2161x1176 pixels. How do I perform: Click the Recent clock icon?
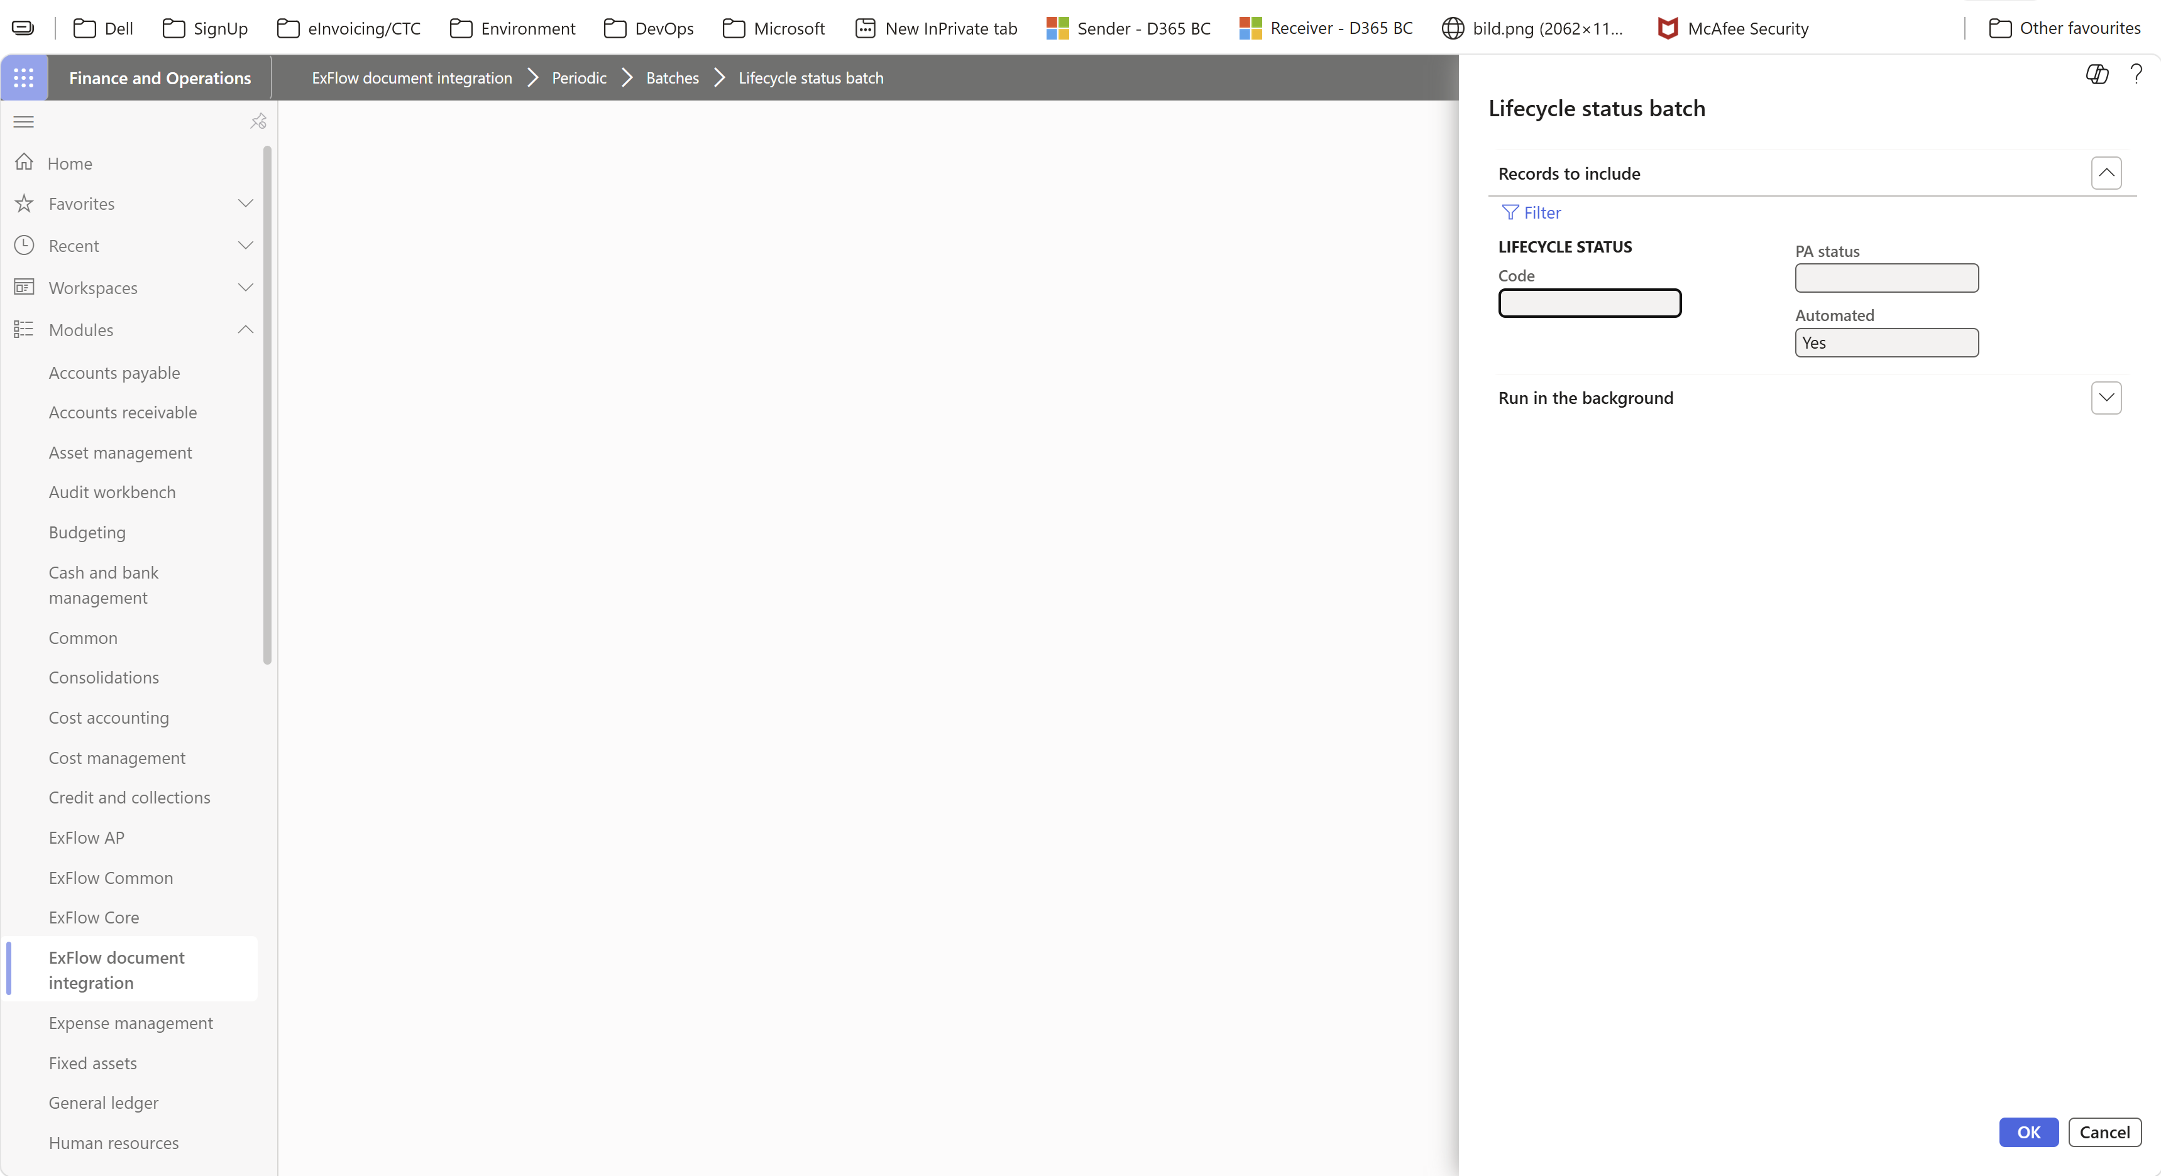click(x=25, y=246)
